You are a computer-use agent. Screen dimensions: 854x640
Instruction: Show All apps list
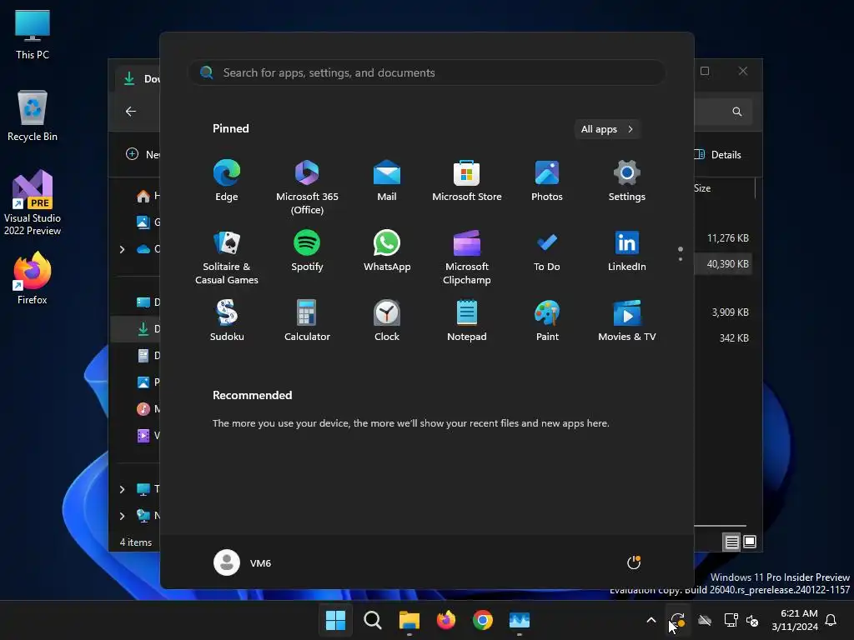(607, 129)
